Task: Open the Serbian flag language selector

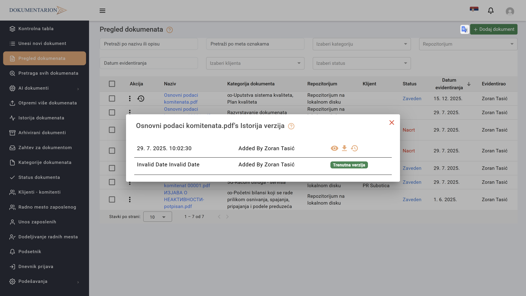Action: pyautogui.click(x=474, y=9)
